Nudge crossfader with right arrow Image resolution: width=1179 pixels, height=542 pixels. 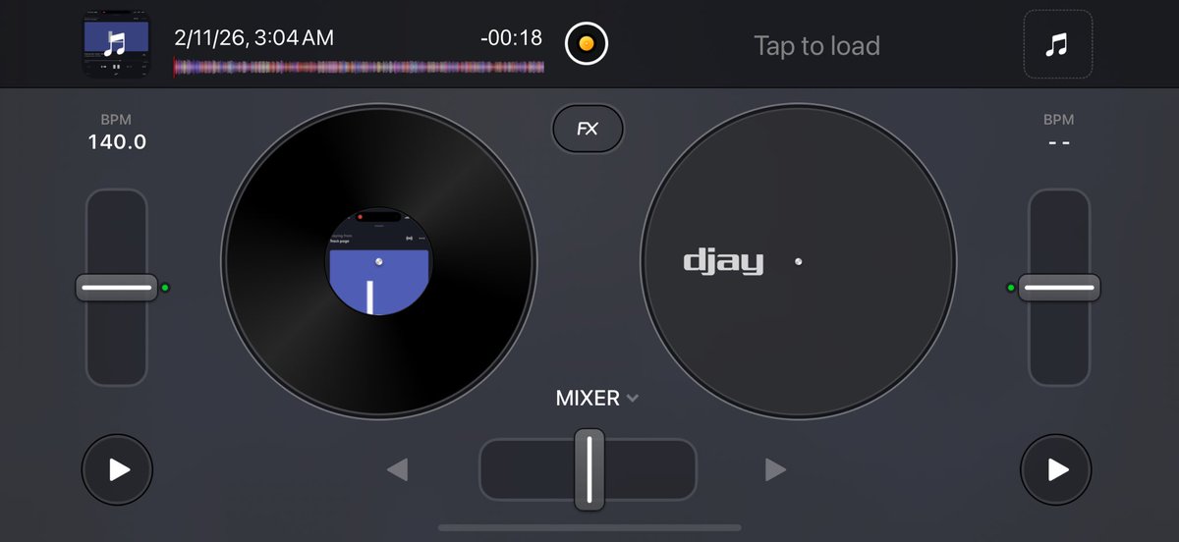(x=776, y=470)
